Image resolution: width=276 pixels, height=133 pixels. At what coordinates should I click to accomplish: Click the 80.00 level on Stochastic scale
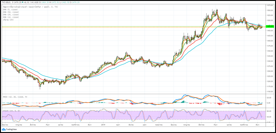pos(269,111)
